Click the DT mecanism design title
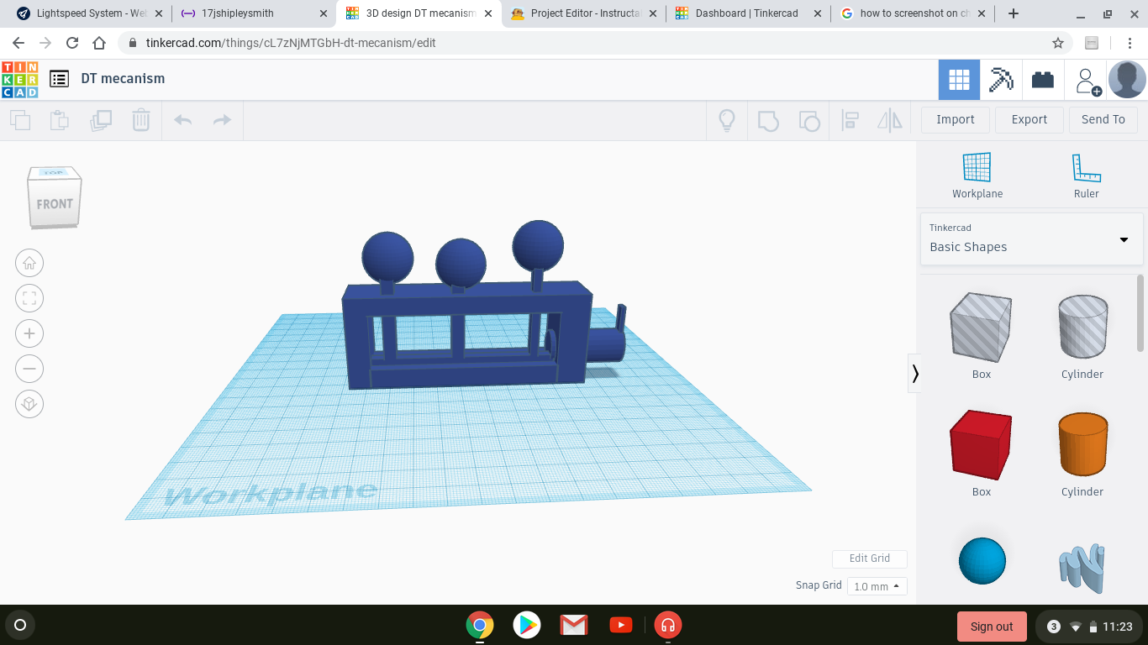The image size is (1148, 645). point(123,78)
